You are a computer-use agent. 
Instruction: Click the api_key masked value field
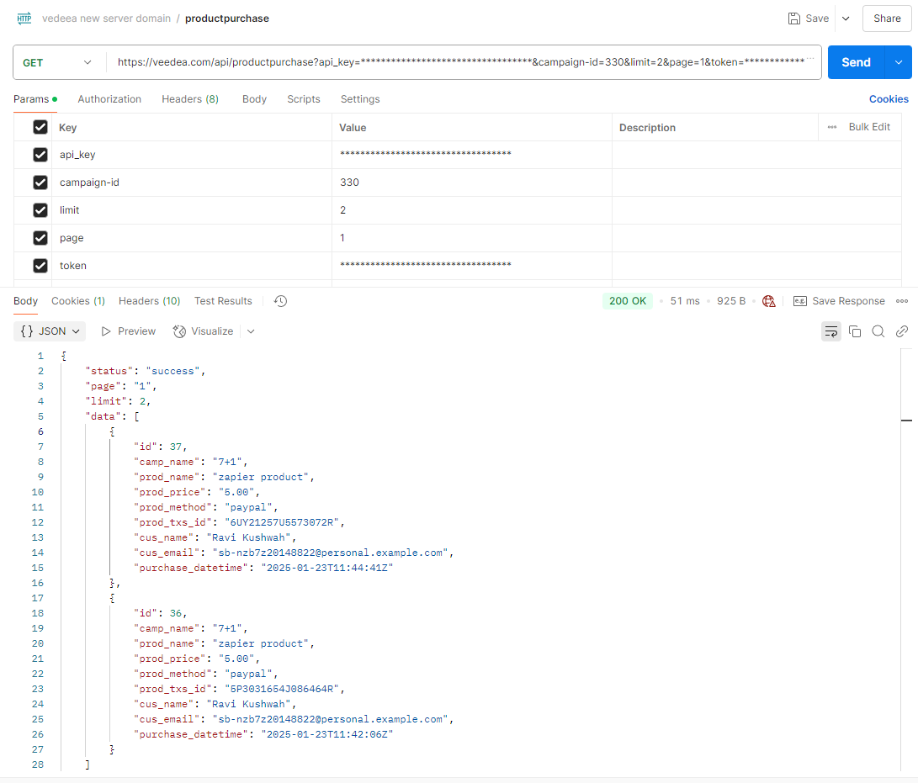(x=472, y=155)
